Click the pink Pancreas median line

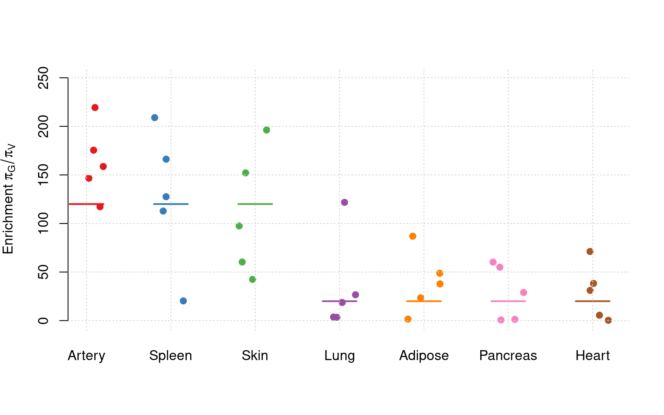coord(508,301)
